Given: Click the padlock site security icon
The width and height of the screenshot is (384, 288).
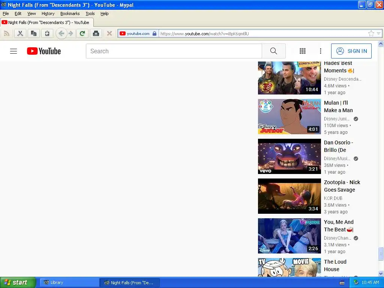Looking at the screenshot, I should click(x=154, y=33).
